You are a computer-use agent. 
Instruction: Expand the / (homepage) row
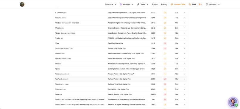pyautogui.click(x=184, y=13)
